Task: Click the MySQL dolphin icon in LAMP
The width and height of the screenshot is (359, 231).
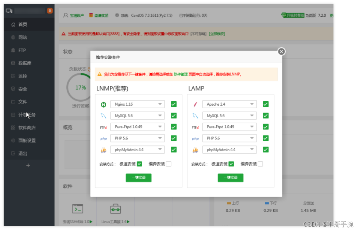Action: pyautogui.click(x=195, y=116)
